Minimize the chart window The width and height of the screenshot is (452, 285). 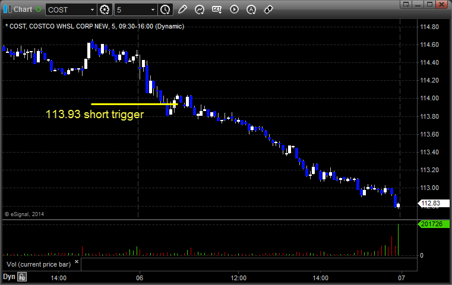point(418,4)
